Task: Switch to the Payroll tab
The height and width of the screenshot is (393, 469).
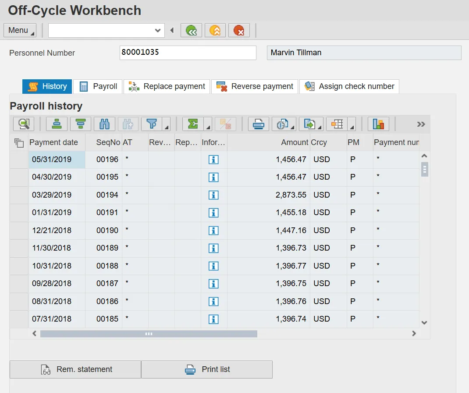Action: coord(98,86)
